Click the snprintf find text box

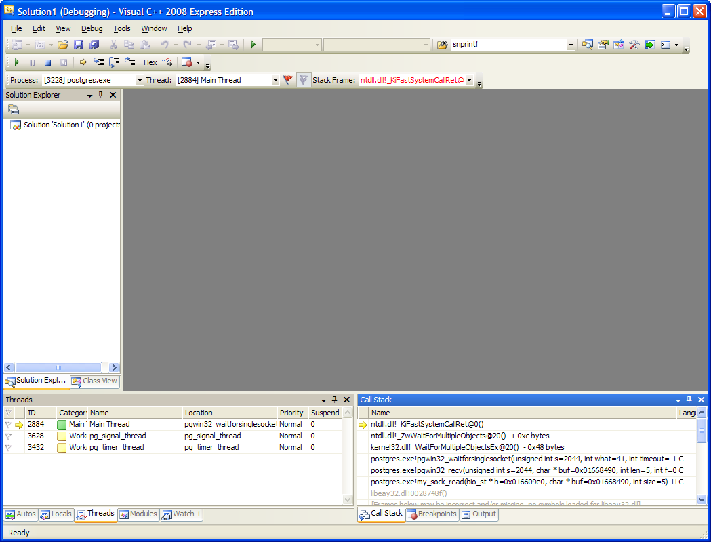click(508, 45)
